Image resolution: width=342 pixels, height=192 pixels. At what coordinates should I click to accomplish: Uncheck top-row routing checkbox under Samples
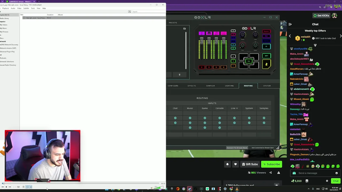click(x=264, y=118)
